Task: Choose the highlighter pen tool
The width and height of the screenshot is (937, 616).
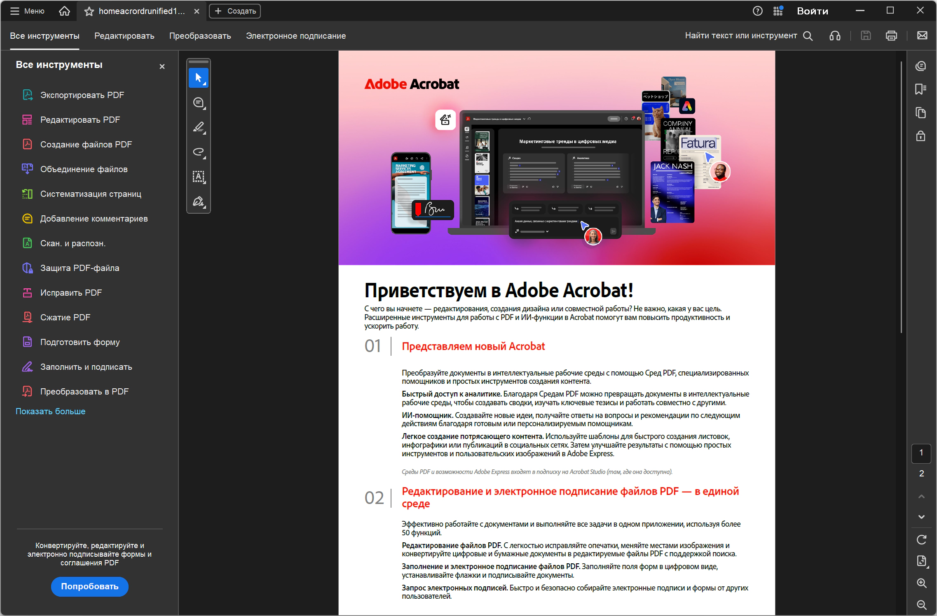Action: tap(198, 127)
